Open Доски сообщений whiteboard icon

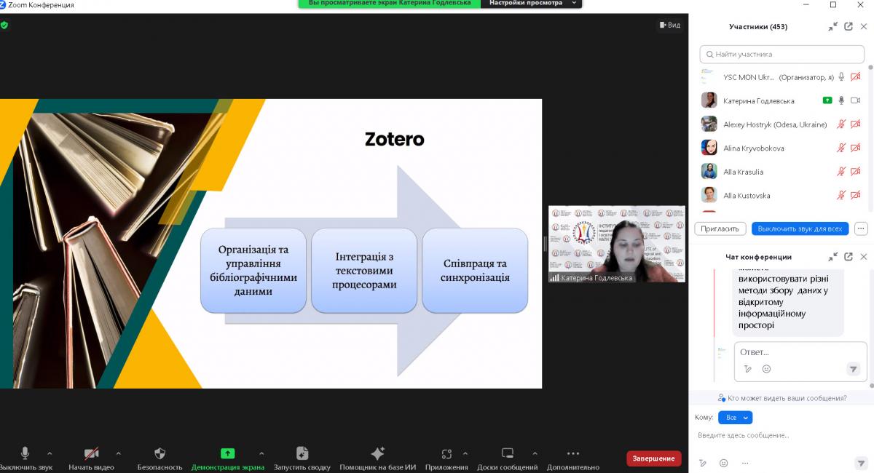(508, 453)
